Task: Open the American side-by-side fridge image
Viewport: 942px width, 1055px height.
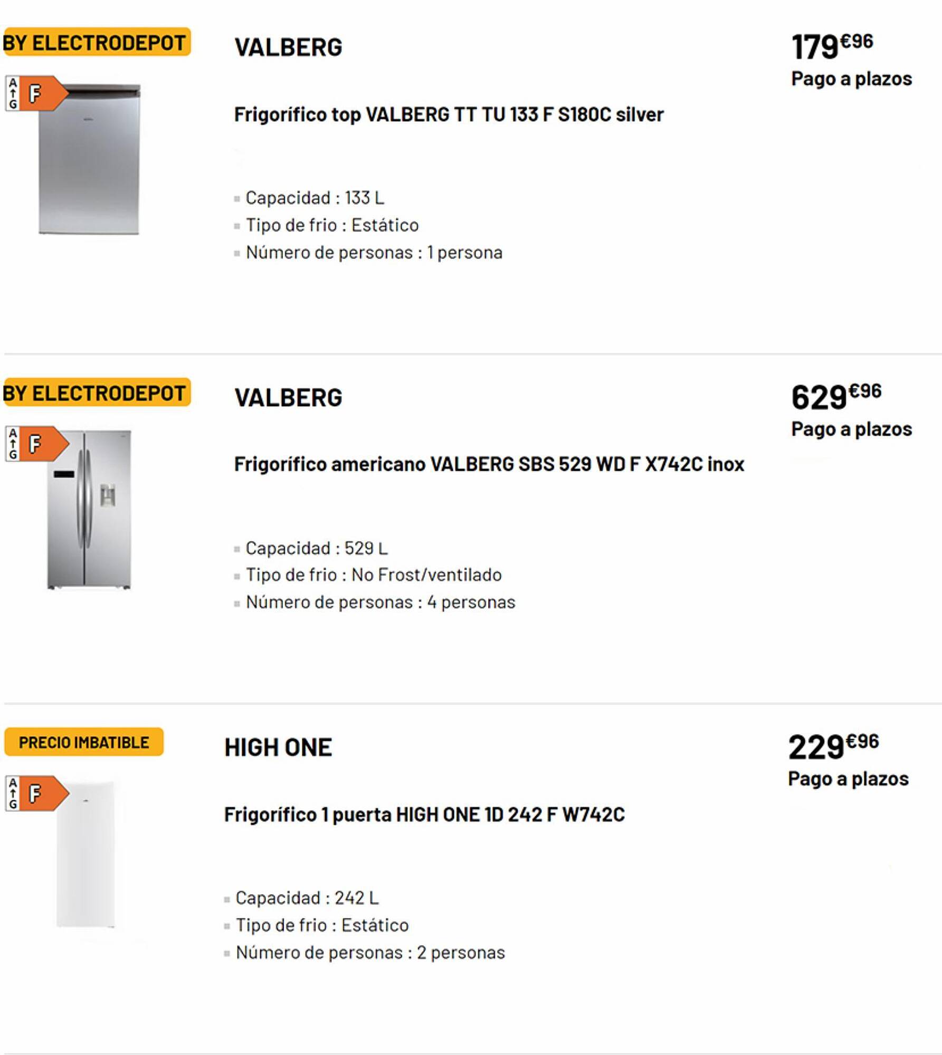Action: pos(89,510)
